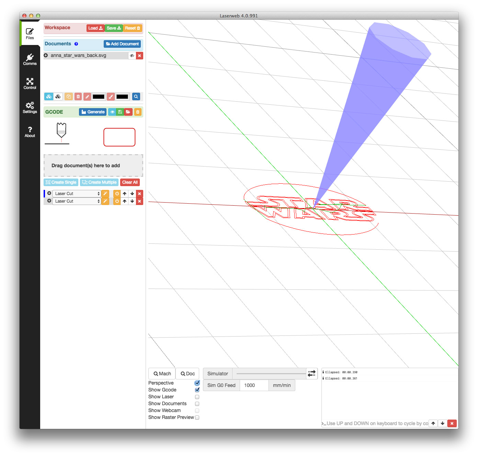Screen dimensions: 478x456
Task: Expand the first Laser Cut operation
Action: [49, 193]
